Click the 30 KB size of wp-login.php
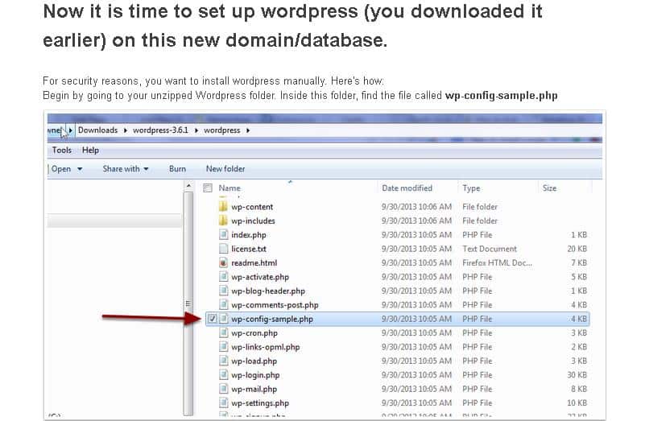Screen dimensions: 645x421 [x=577, y=375]
